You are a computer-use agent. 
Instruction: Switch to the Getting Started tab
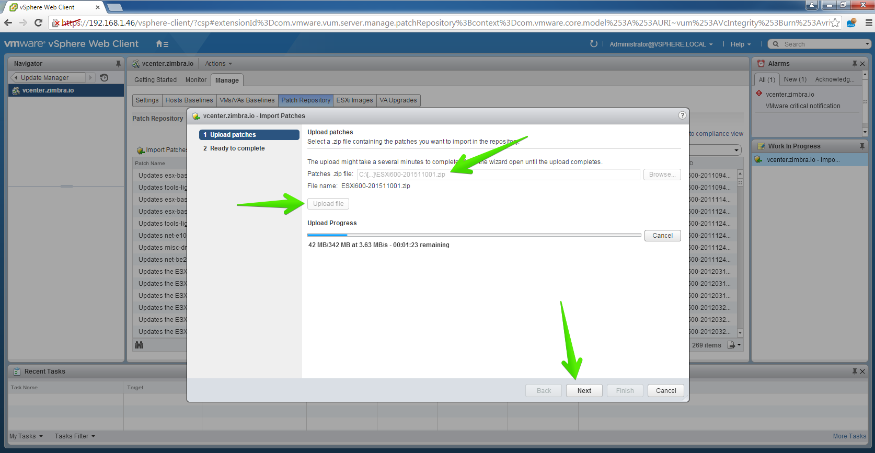(x=155, y=80)
